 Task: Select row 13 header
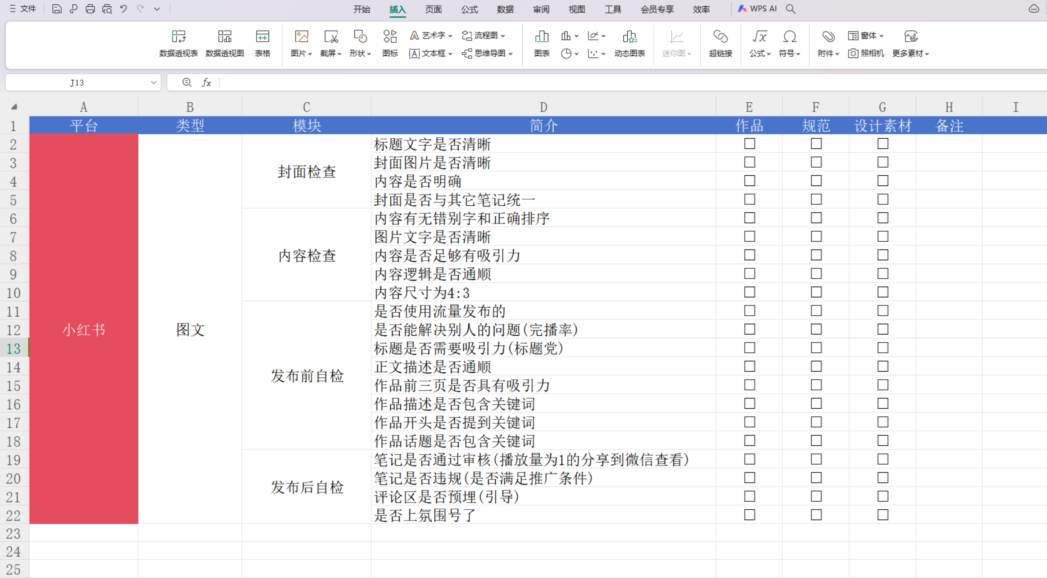tap(14, 348)
